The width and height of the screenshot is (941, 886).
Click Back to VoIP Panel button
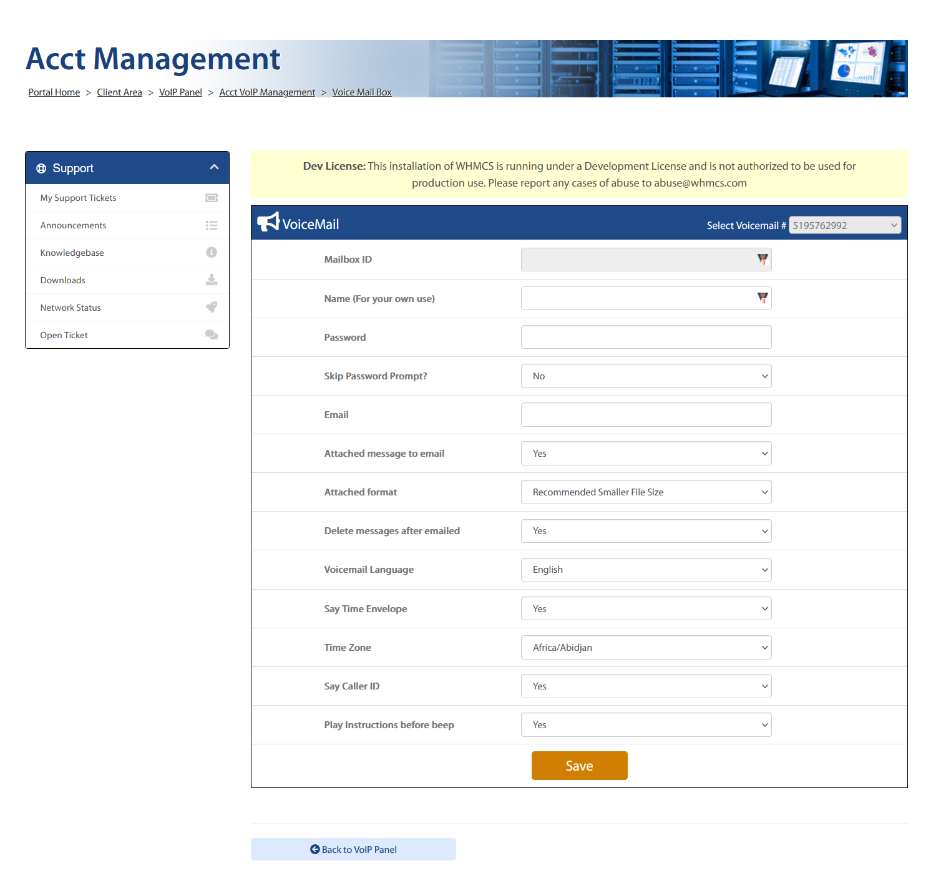coord(353,849)
